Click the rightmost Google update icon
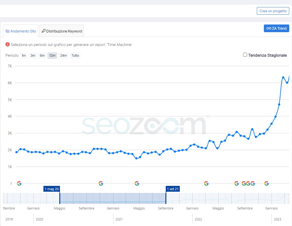Image resolution: width=292 pixels, height=226 pixels. pyautogui.click(x=267, y=183)
